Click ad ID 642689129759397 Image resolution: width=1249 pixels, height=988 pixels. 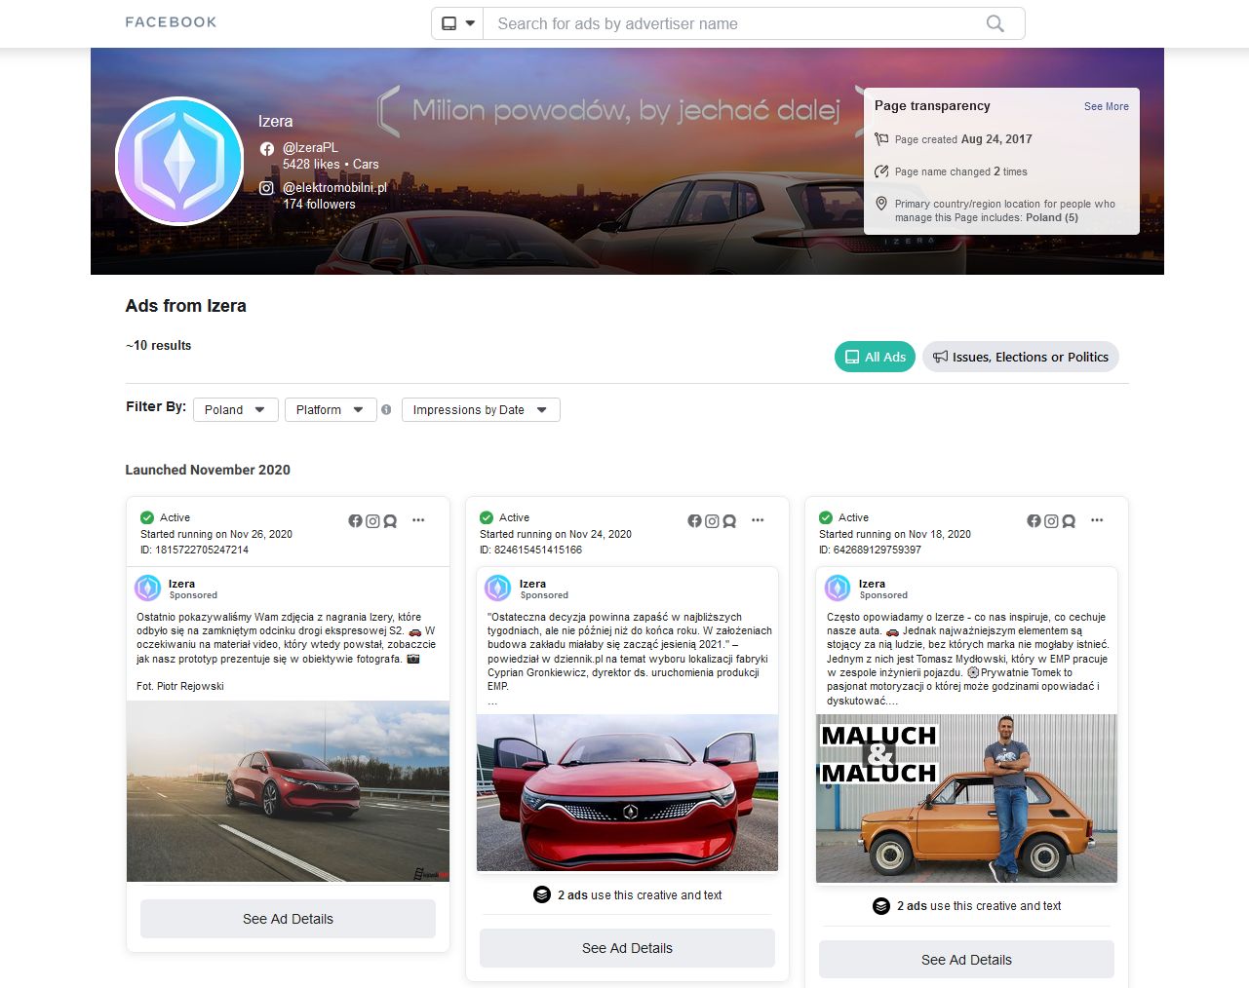coord(870,550)
